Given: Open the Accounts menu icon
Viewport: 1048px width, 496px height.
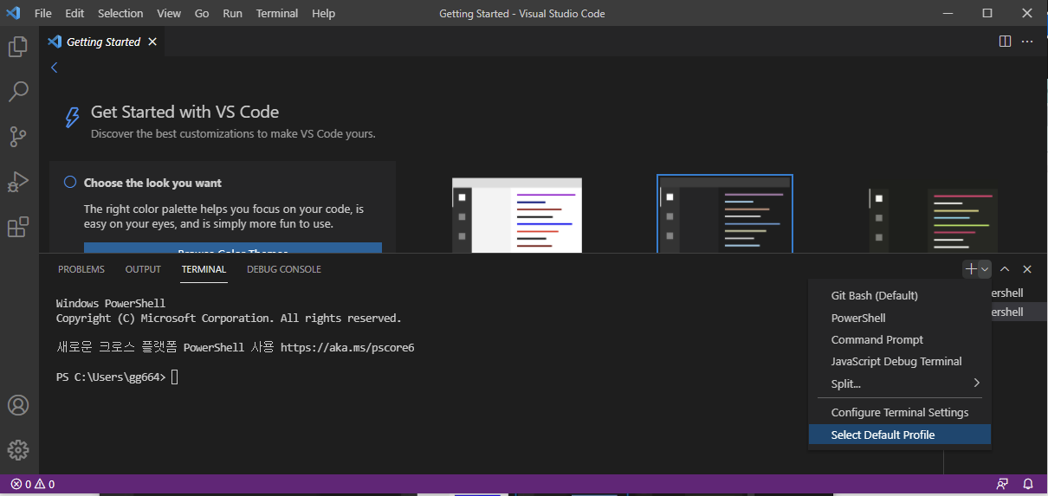Looking at the screenshot, I should click(18, 405).
